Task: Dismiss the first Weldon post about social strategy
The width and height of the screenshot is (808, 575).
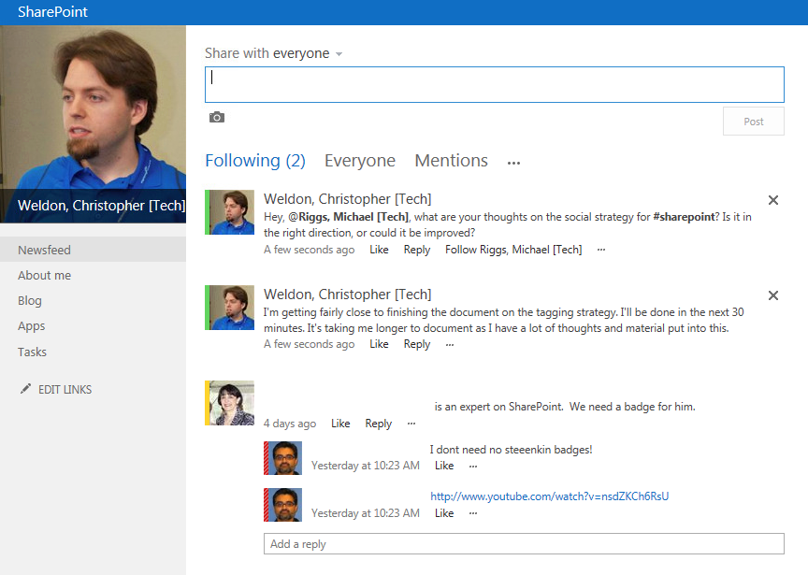Action: [773, 200]
